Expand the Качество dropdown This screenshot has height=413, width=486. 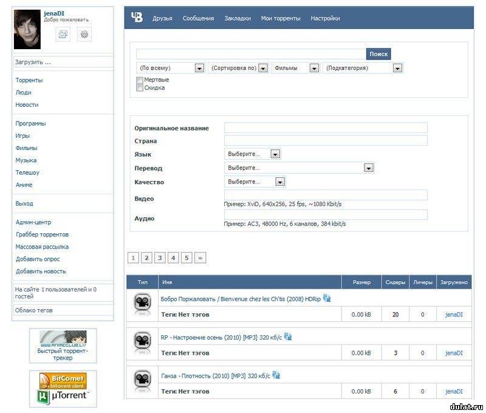pyautogui.click(x=255, y=182)
